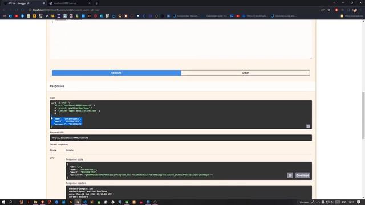Show hidden system tray icons
Viewport: 365px width, 205px height.
[318, 202]
